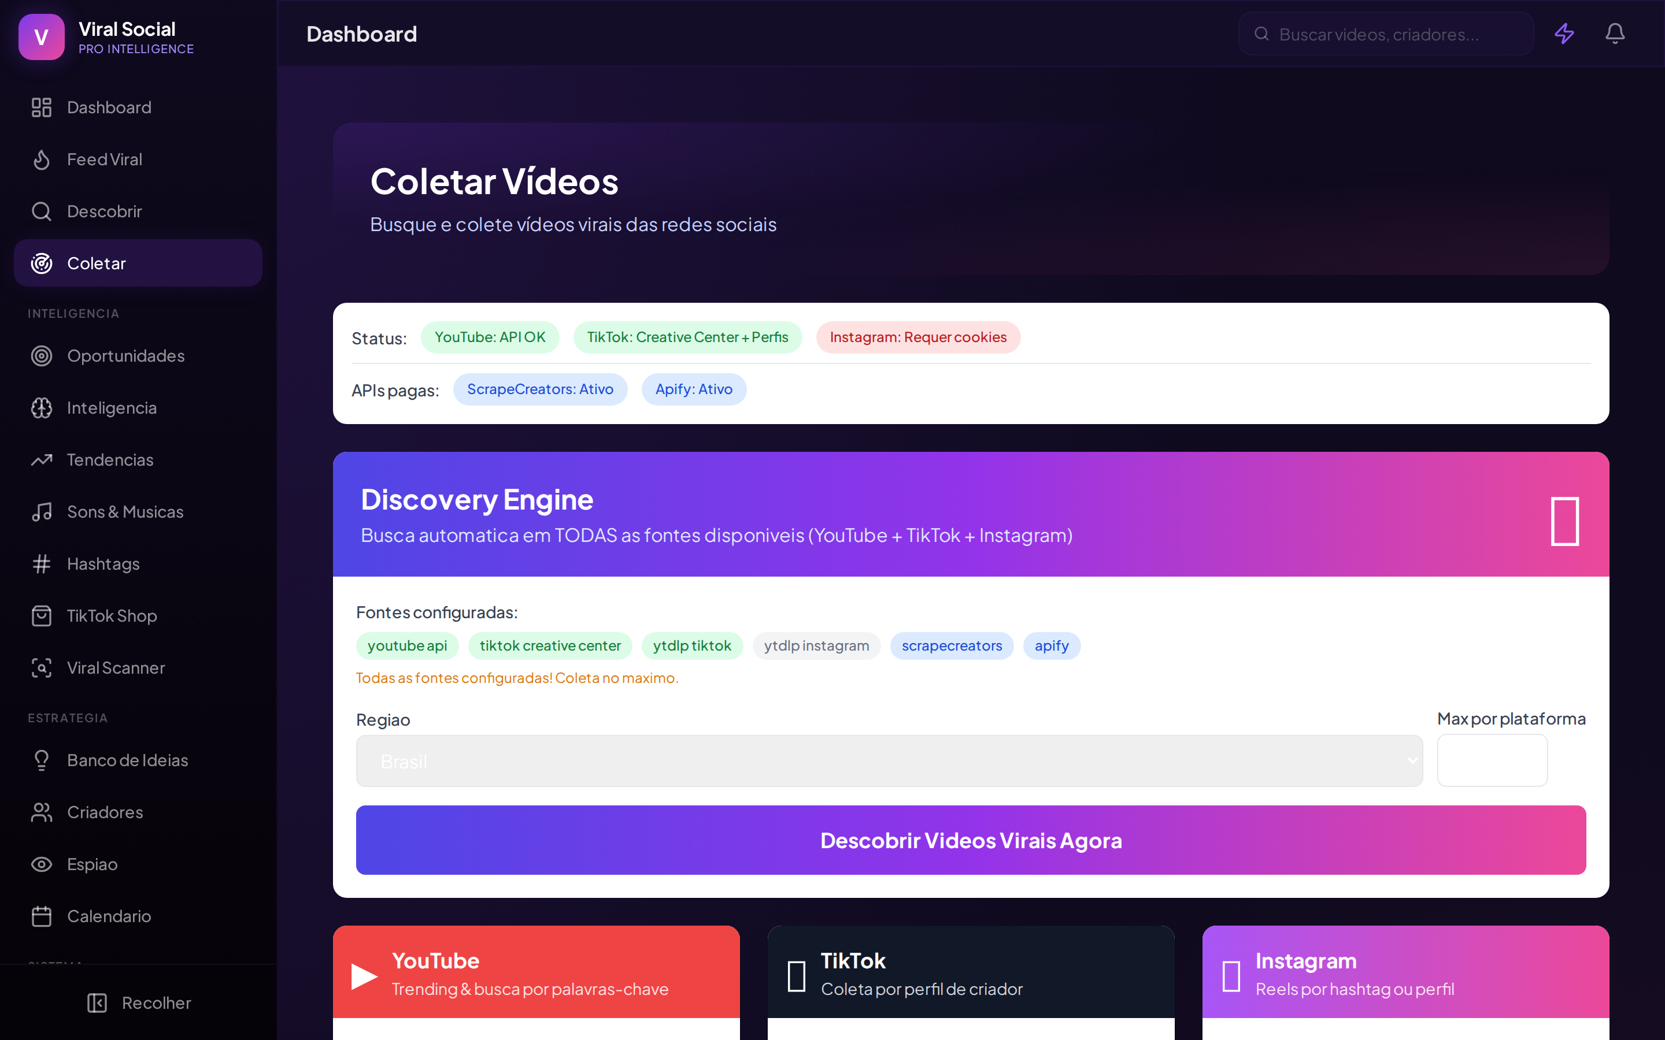
Task: Click the Recolher collapse panel icon
Action: [x=97, y=1003]
